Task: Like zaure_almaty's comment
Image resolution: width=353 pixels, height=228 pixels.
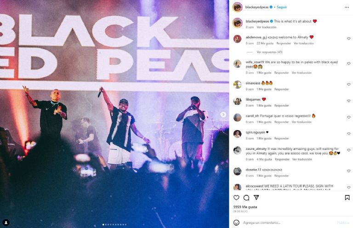Action: coord(349,150)
